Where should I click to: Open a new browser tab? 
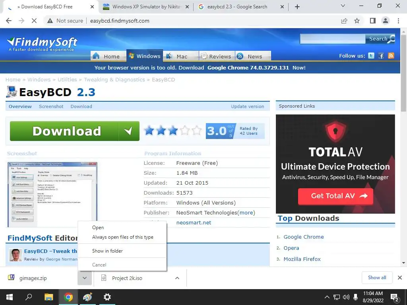(x=297, y=7)
